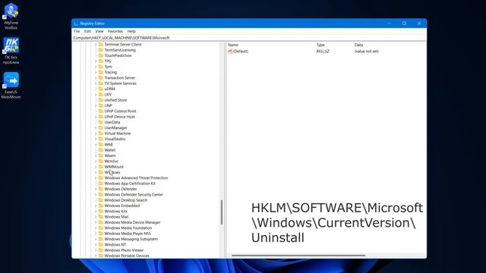This screenshot has width=486, height=273.
Task: Click the Wbem key folder icon
Action: [101, 155]
